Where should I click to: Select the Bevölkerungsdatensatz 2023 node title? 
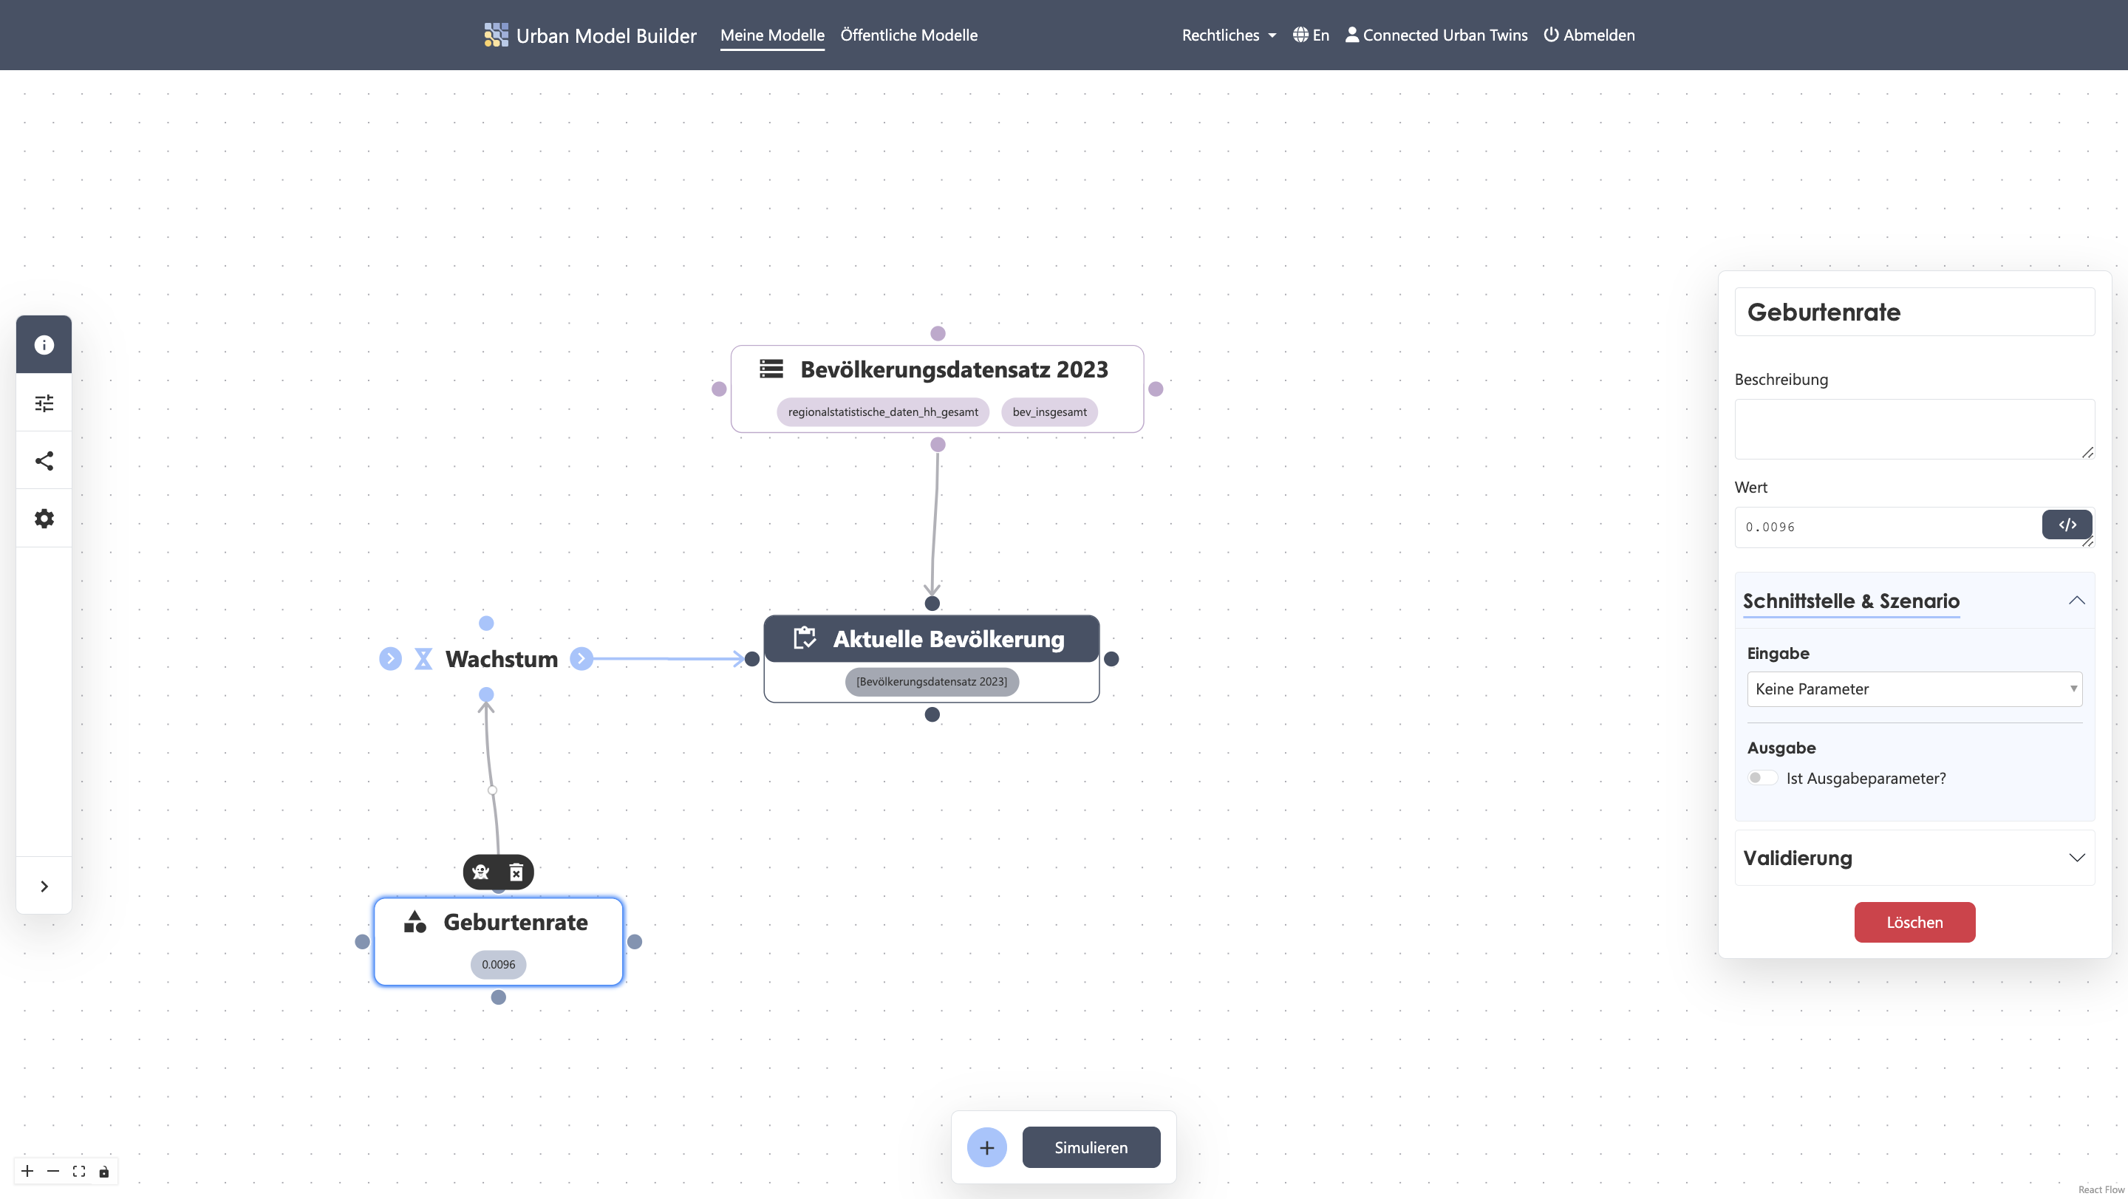pos(954,369)
